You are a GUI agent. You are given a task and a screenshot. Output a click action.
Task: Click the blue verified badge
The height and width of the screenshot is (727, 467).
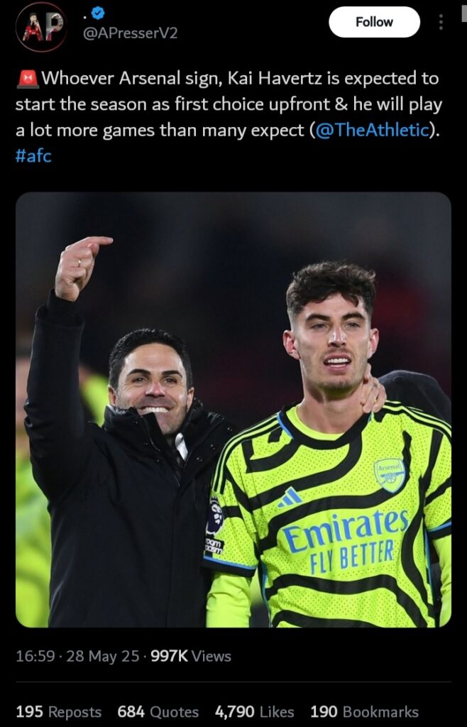pos(98,14)
